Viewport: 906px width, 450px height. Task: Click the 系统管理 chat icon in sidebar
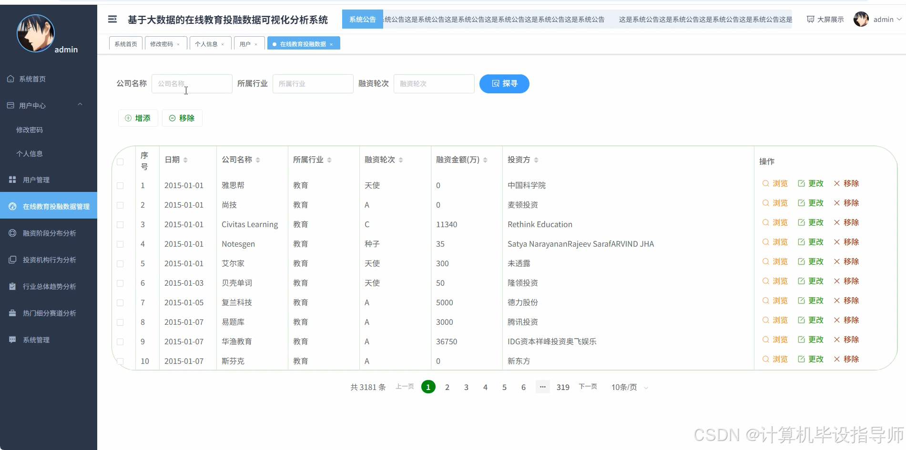pyautogui.click(x=12, y=340)
